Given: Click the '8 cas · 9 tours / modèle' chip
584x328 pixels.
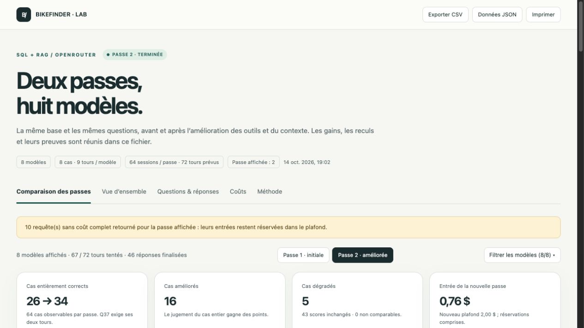Looking at the screenshot, I should pos(88,162).
